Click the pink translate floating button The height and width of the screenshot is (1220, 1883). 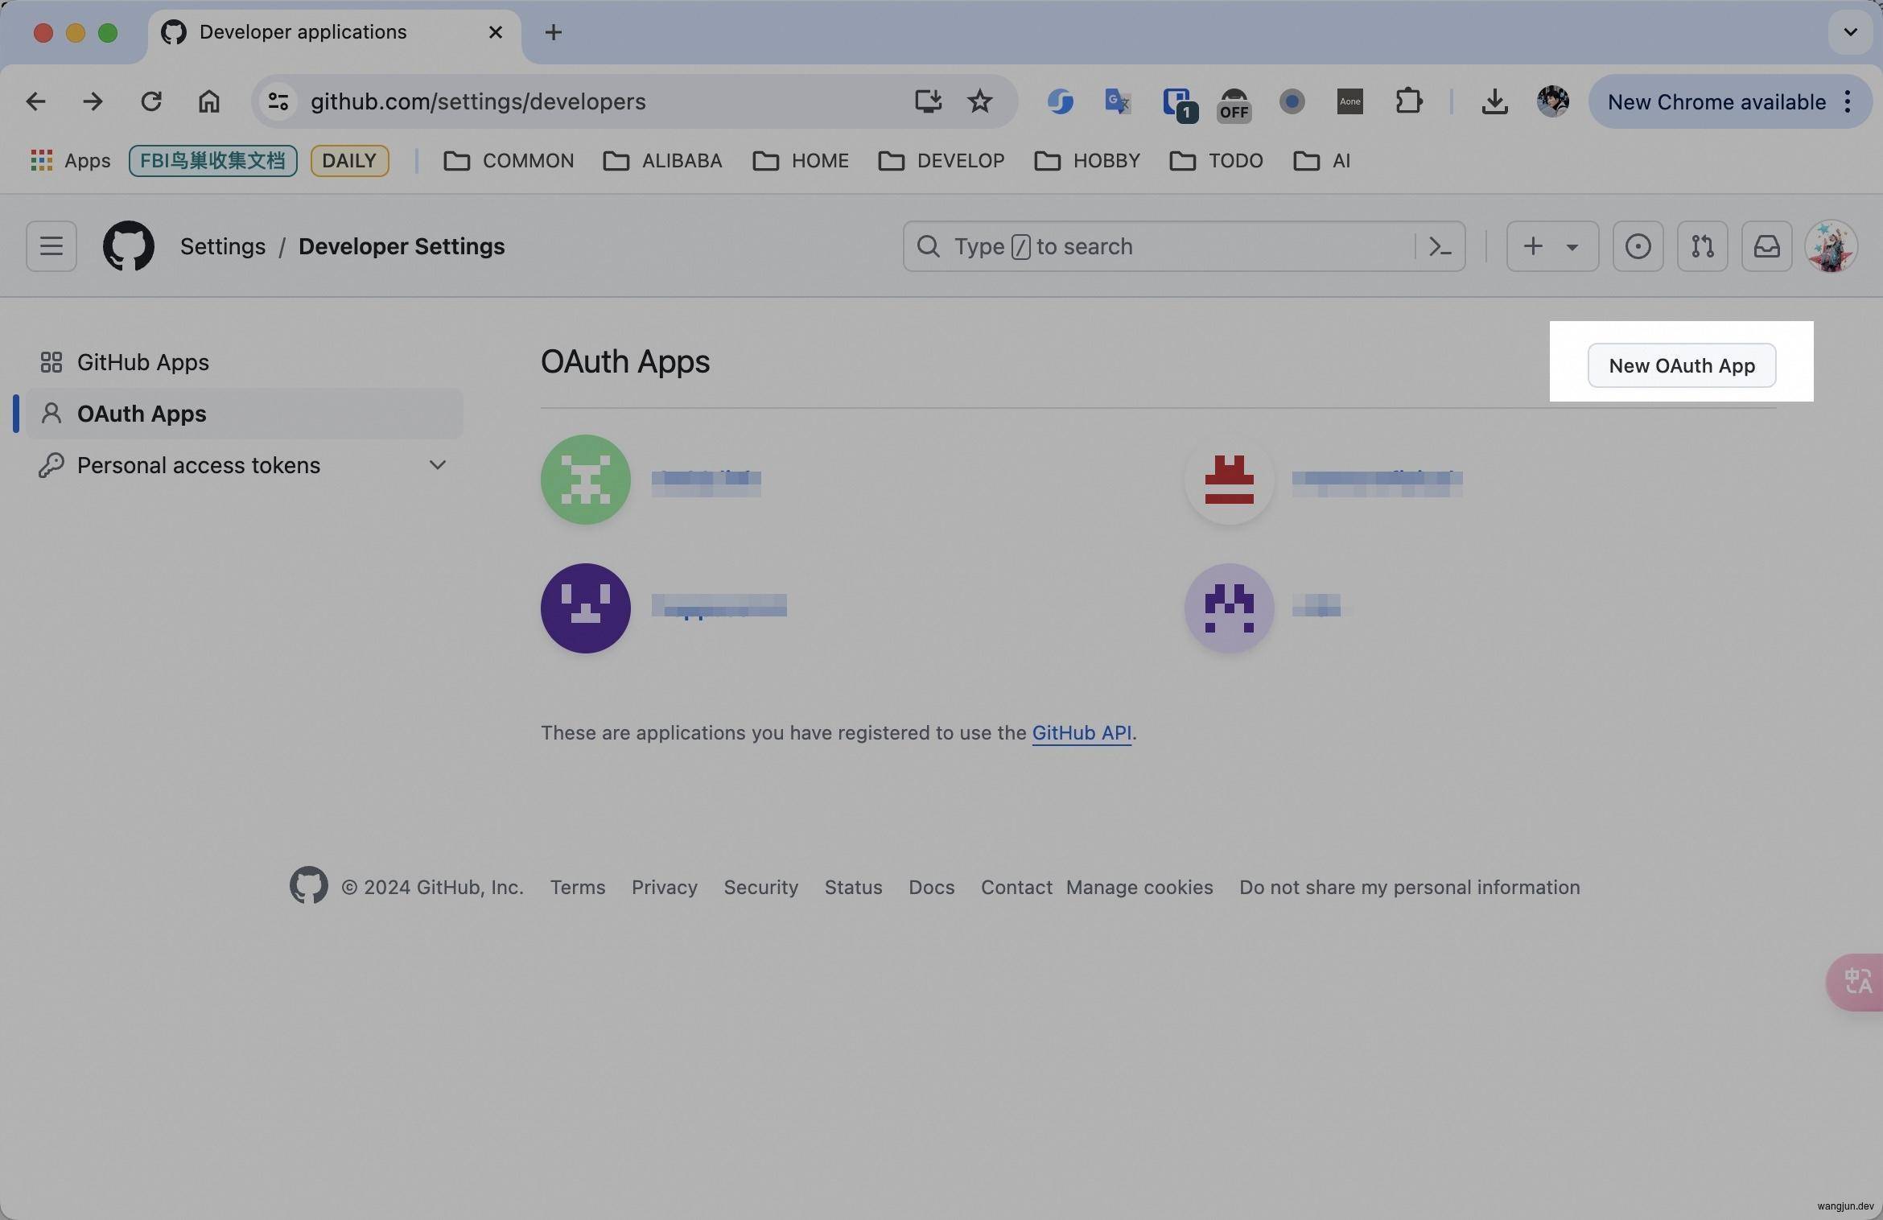pos(1856,982)
